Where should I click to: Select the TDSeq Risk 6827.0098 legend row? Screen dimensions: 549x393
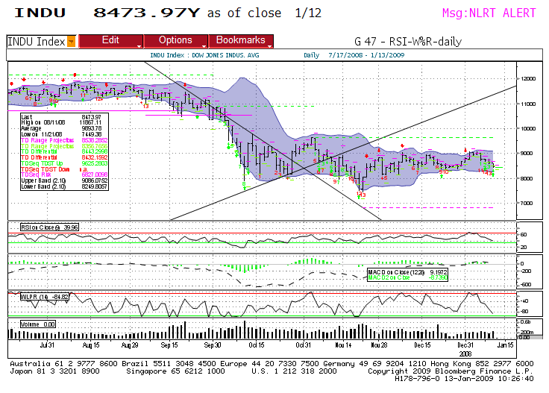[64, 175]
